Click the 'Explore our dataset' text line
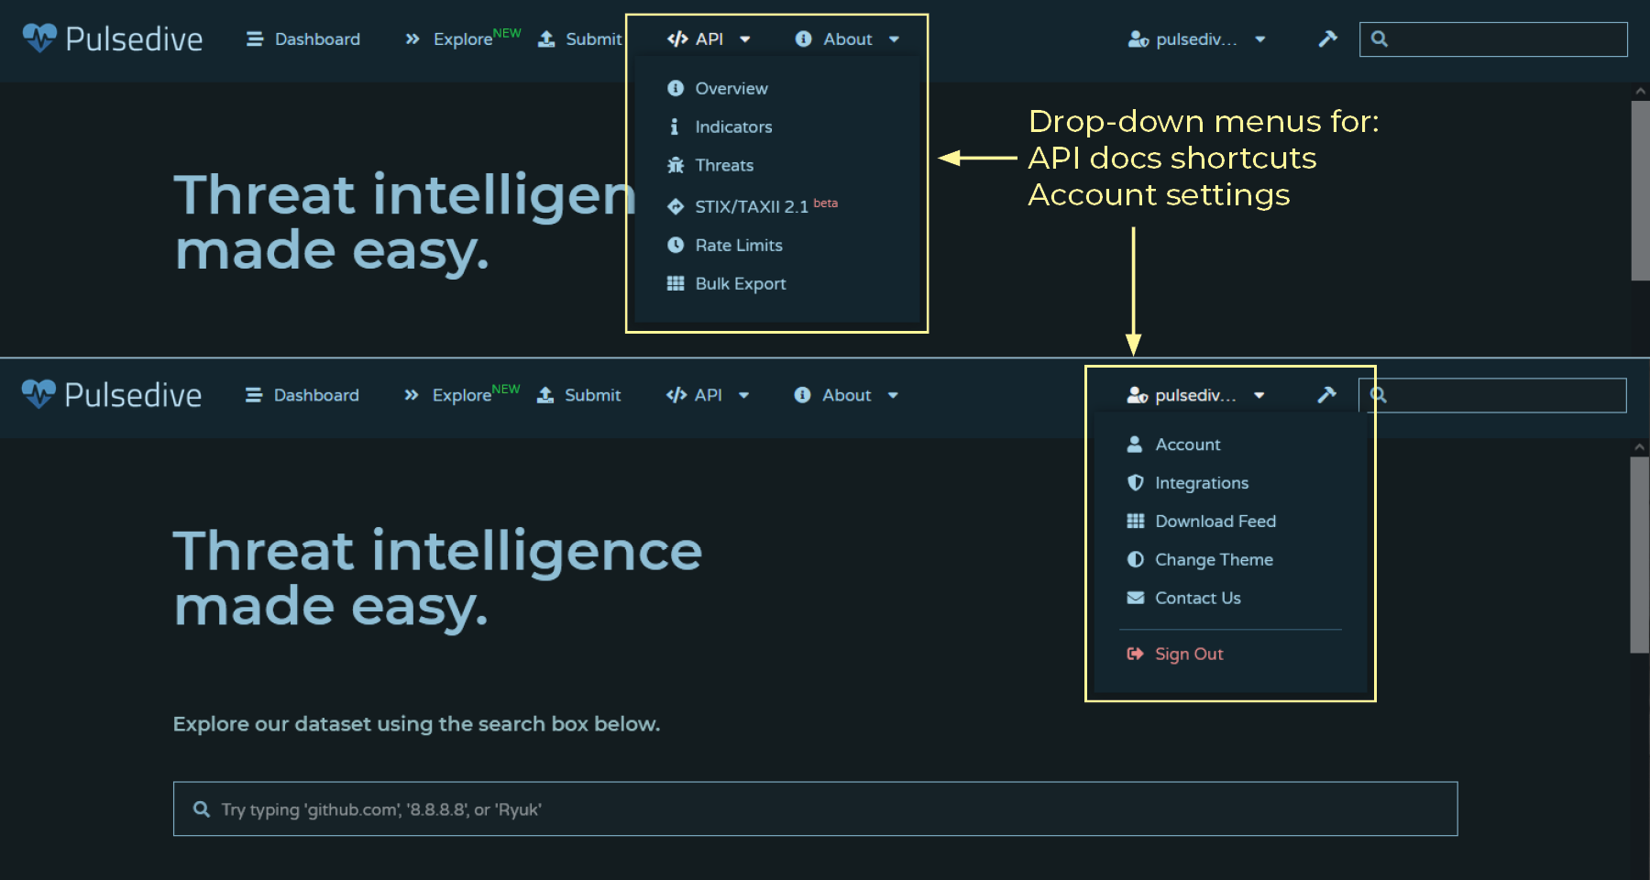 416,724
